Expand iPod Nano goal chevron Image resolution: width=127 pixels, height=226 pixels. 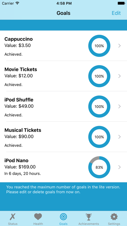(119, 167)
